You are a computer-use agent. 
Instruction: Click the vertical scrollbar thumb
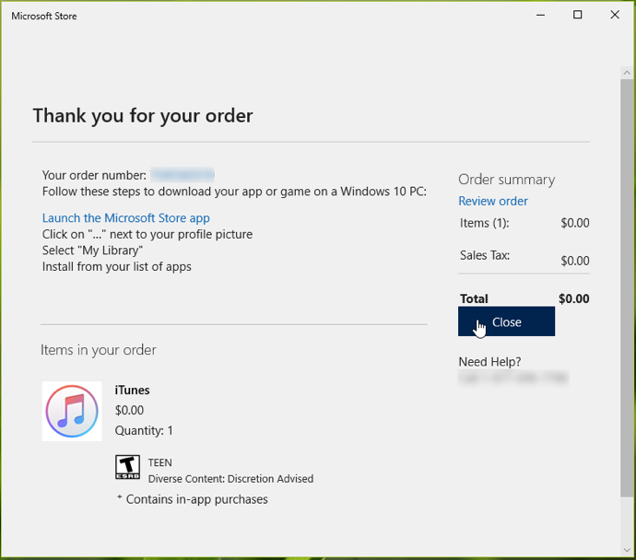(627, 287)
